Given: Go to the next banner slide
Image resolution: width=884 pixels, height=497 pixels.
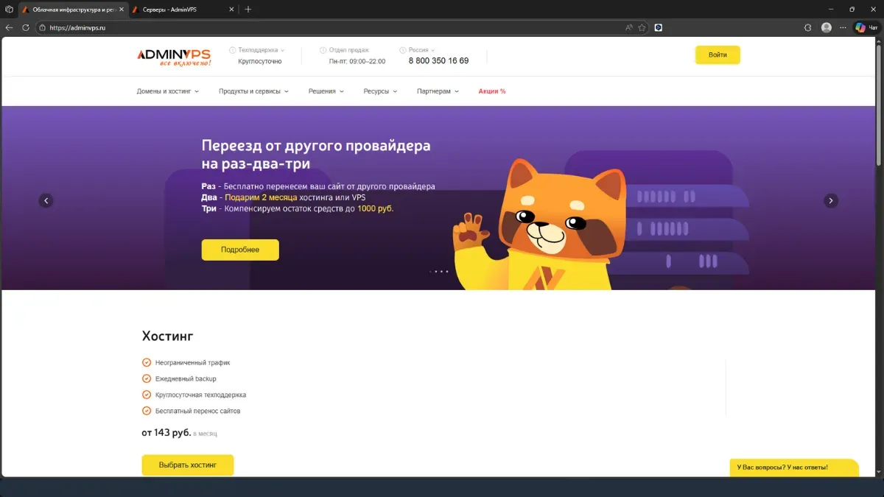Looking at the screenshot, I should pos(831,200).
